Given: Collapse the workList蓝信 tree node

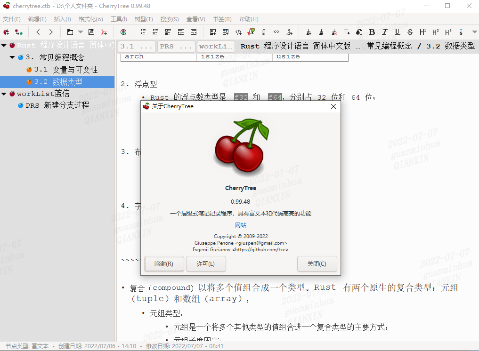Looking at the screenshot, I should 4,94.
